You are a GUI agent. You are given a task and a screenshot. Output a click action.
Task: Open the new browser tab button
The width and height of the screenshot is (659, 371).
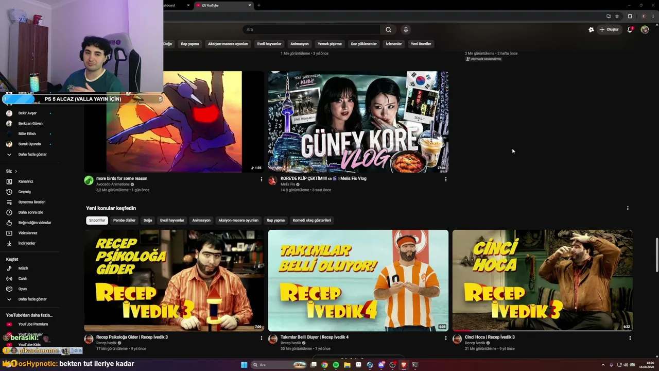(258, 5)
